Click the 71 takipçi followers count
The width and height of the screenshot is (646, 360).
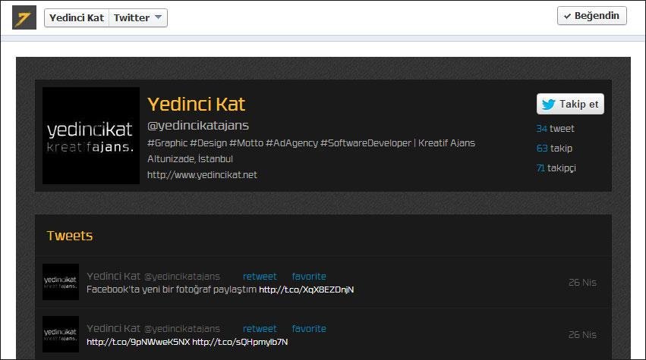coord(556,167)
